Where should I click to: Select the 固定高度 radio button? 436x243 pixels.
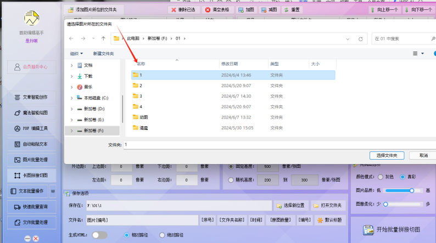[x=231, y=166]
